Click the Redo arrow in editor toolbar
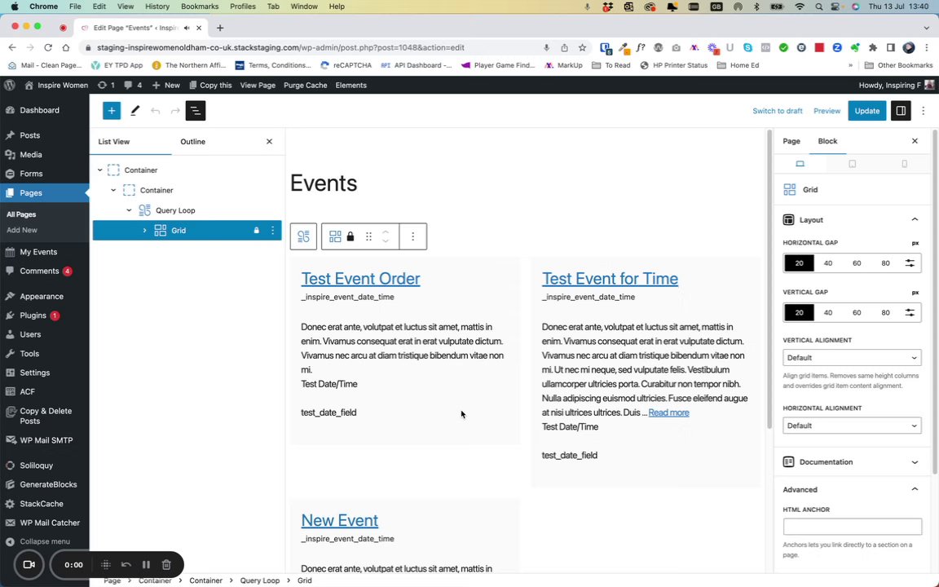939x587 pixels. 175,111
